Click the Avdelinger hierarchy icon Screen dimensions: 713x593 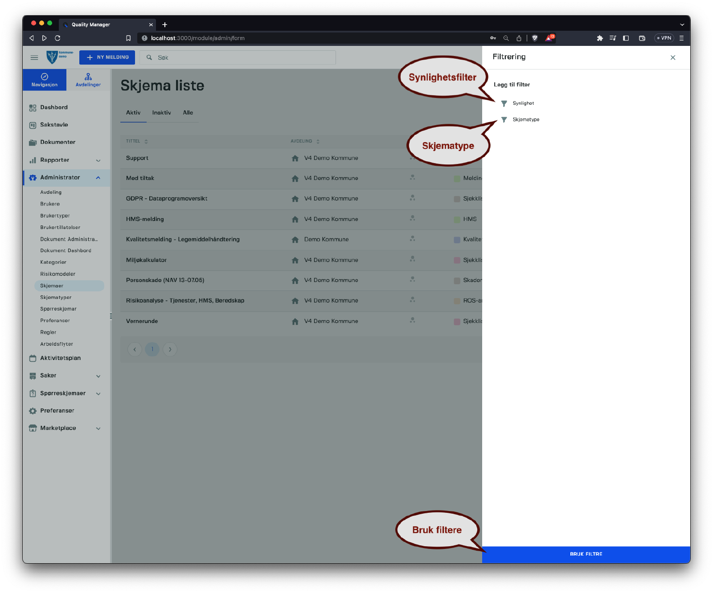(x=88, y=77)
